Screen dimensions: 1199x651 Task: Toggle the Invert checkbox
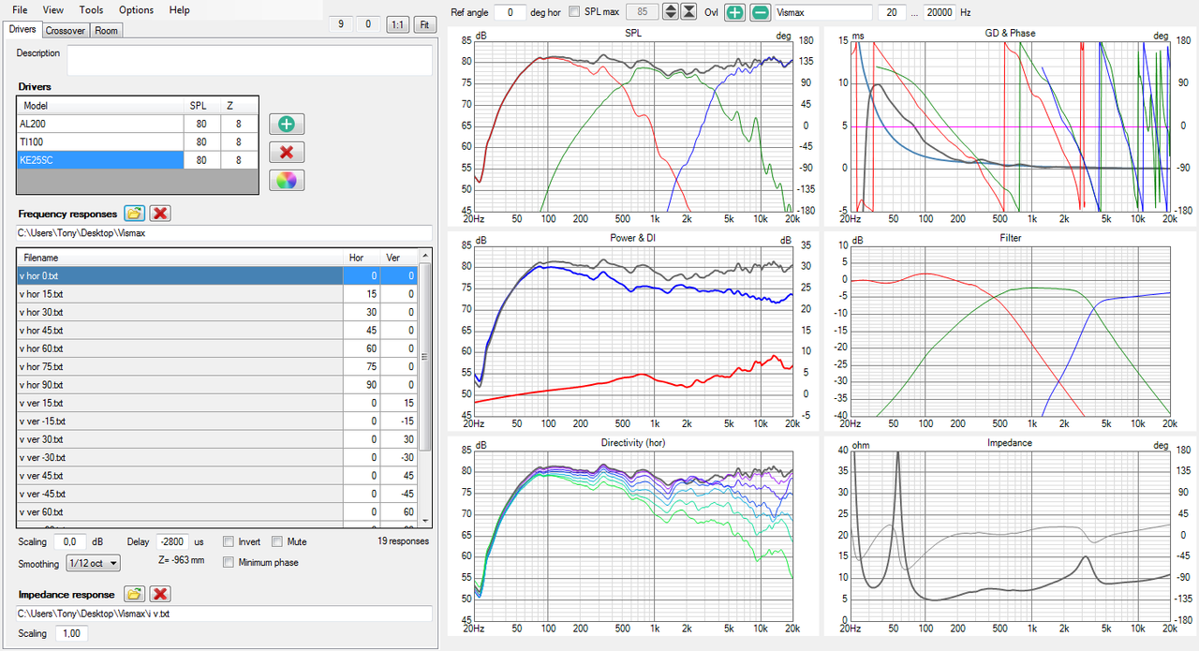coord(229,541)
